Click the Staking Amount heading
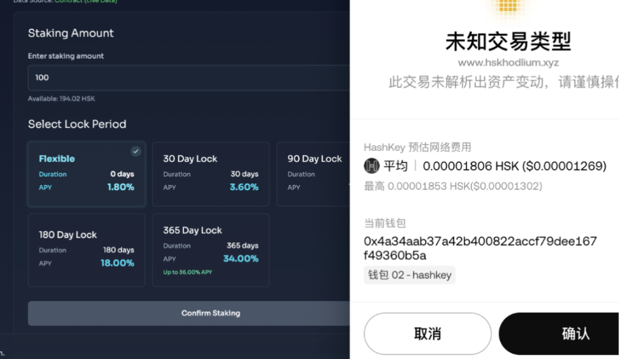Screen dimensions: 621x359 click(x=71, y=33)
